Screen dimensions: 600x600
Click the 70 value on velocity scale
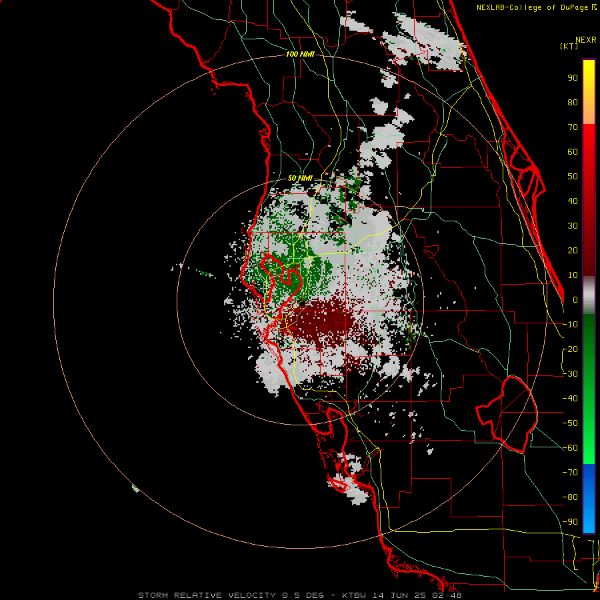point(573,127)
